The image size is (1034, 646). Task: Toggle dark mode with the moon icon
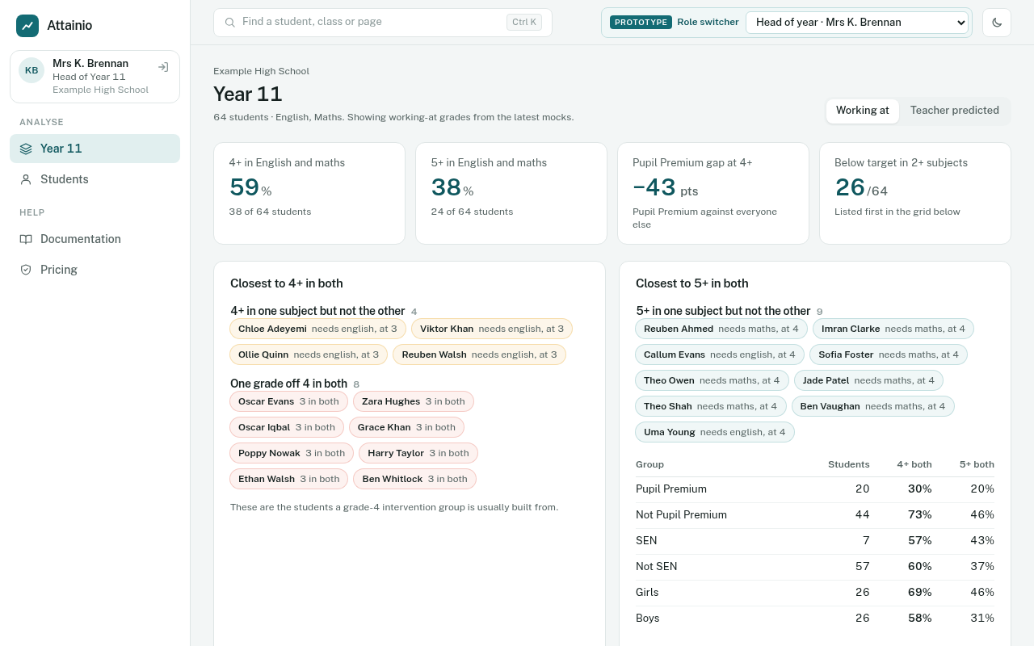(997, 23)
